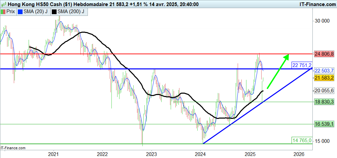The image size is (337, 158).
Task: Click the outlined 22 751,2 trendline label
Action: pos(301,65)
